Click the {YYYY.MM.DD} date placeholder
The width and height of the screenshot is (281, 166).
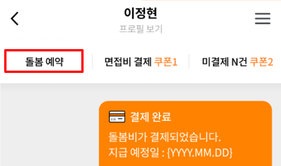point(200,153)
